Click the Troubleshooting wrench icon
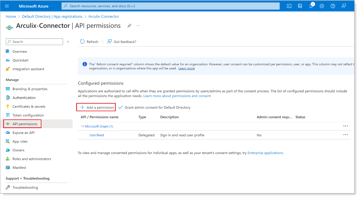359x198 pixels. (8, 188)
